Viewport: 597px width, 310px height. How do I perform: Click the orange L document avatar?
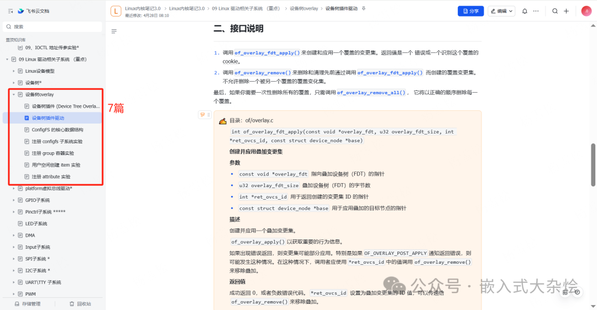click(x=116, y=11)
